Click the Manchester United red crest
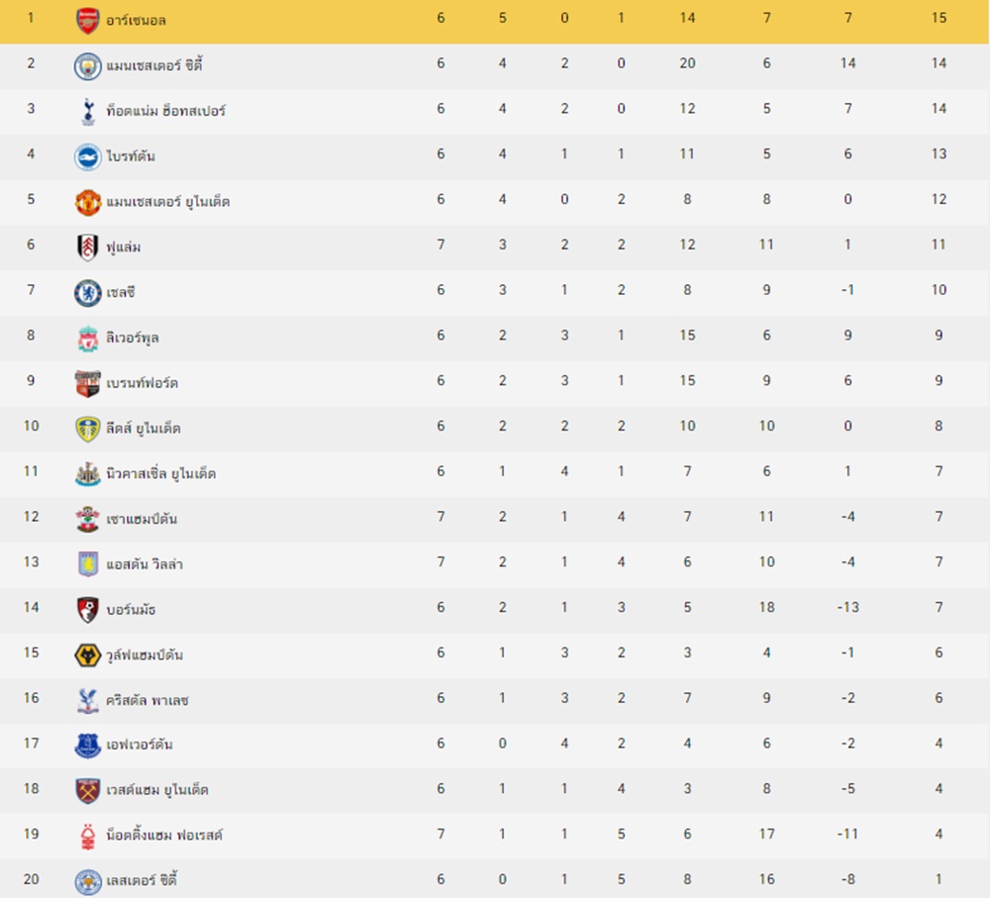Screen dimensions: 990x898 point(88,202)
